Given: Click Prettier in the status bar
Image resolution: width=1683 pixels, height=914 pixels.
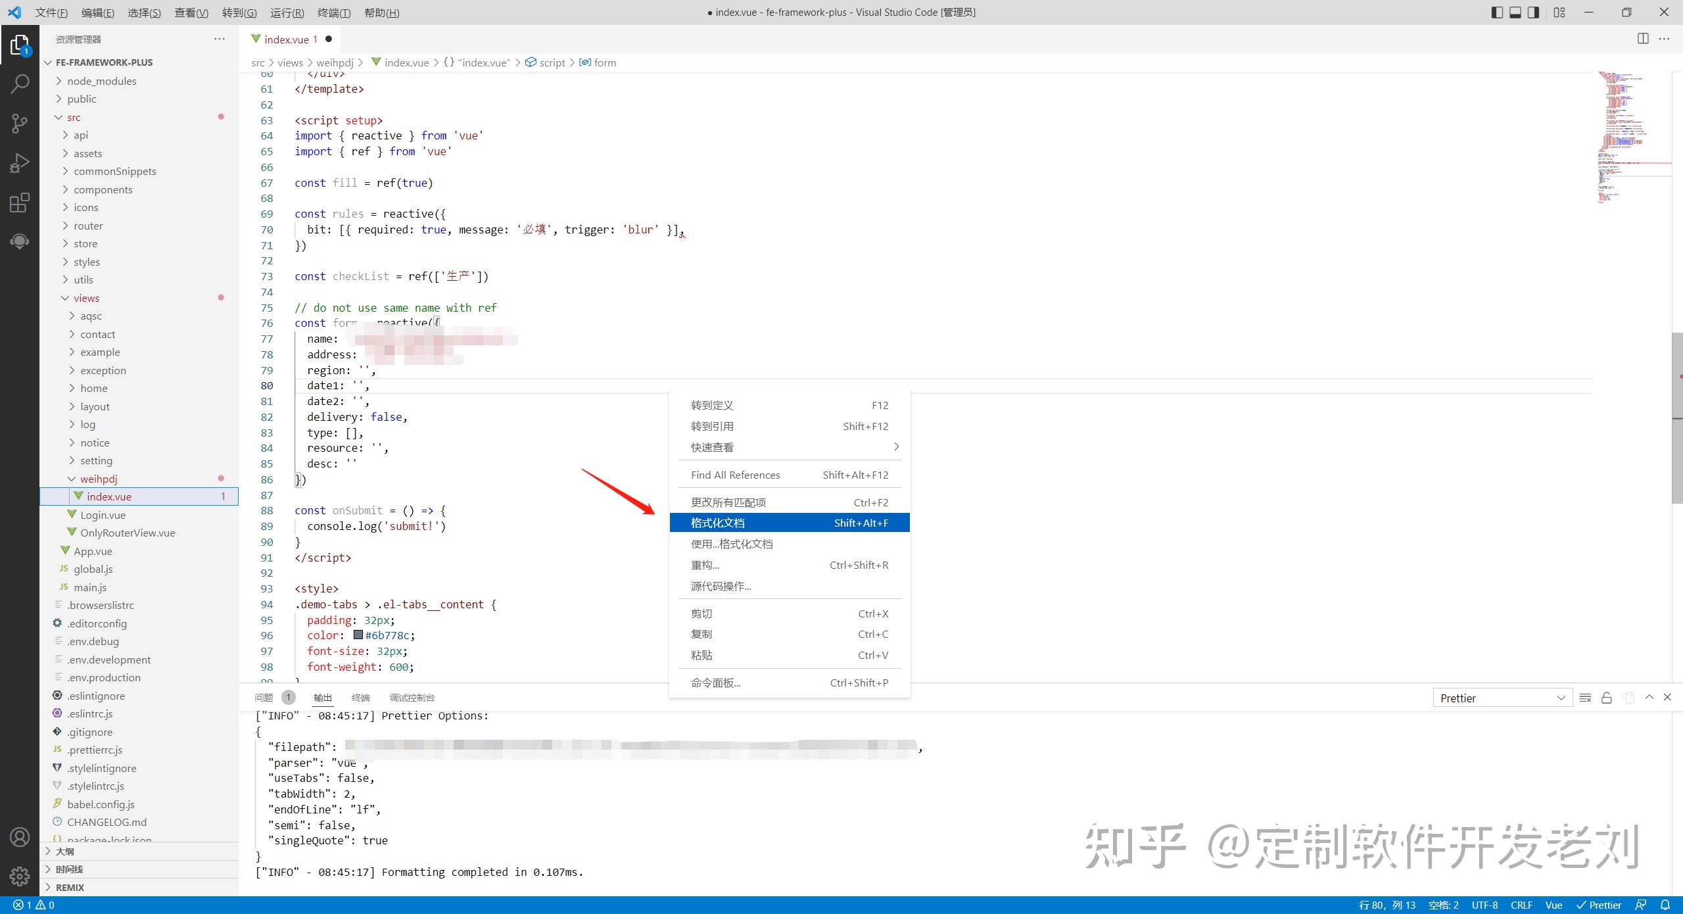Looking at the screenshot, I should (x=1599, y=905).
